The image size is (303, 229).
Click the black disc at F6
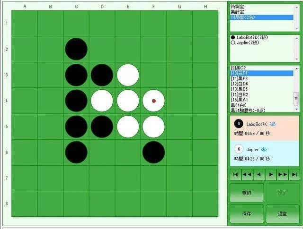click(153, 153)
